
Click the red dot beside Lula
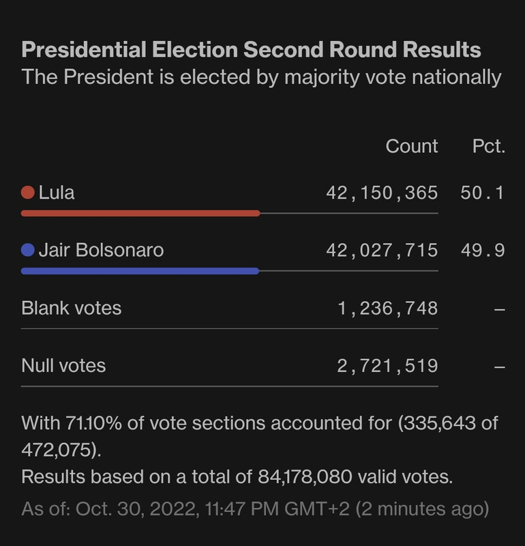28,192
